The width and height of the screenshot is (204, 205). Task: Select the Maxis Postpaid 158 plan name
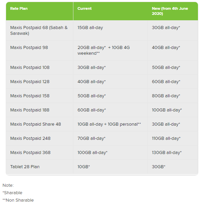30,96
